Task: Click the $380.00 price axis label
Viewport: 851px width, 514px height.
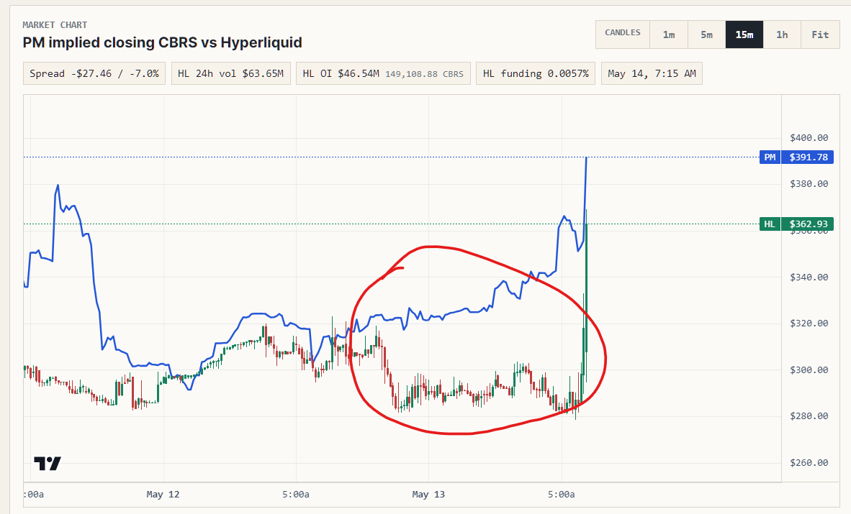Action: point(809,184)
